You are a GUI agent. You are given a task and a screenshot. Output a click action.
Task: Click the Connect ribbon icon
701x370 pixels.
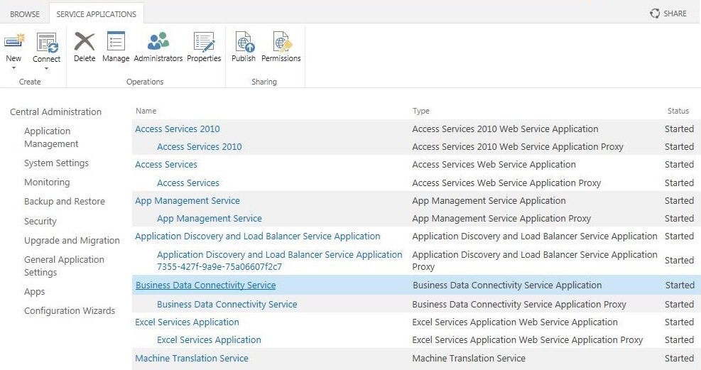click(x=46, y=43)
